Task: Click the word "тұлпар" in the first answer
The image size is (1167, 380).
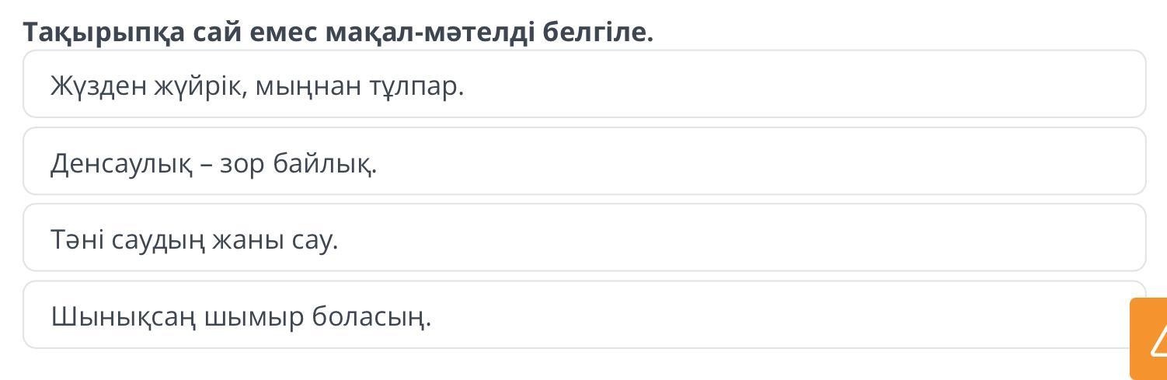Action: coord(415,86)
